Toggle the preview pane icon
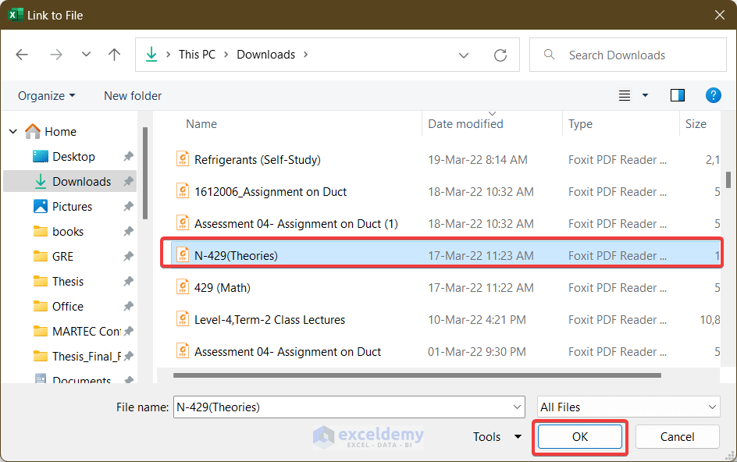Viewport: 737px width, 462px height. (x=677, y=95)
